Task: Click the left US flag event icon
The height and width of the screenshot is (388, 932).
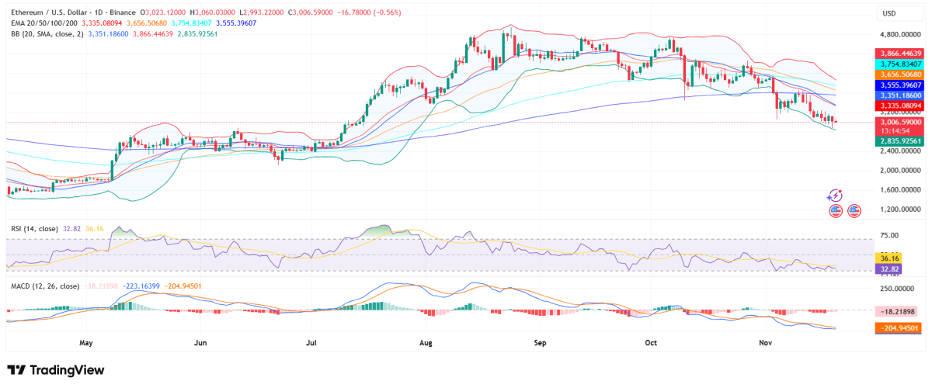Action: [836, 210]
